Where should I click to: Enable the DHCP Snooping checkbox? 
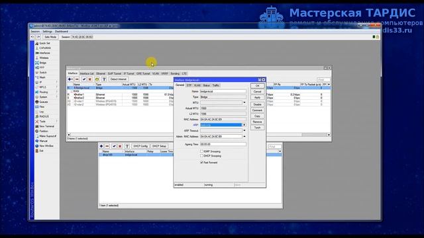[x=201, y=156]
